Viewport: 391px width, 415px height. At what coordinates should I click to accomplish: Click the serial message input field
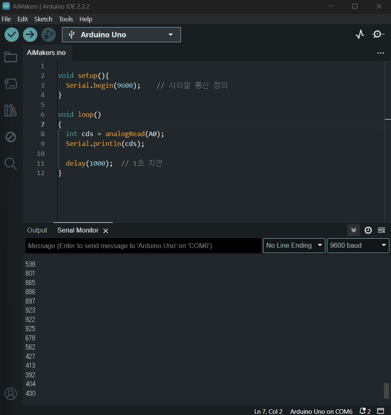[x=143, y=246]
